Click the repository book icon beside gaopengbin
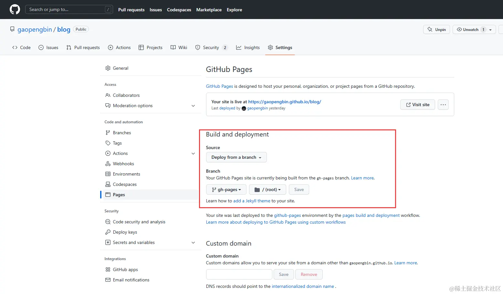This screenshot has width=503, height=294. tap(12, 29)
